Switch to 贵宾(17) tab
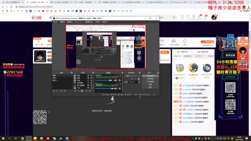The height and width of the screenshot is (141, 251). [199, 56]
